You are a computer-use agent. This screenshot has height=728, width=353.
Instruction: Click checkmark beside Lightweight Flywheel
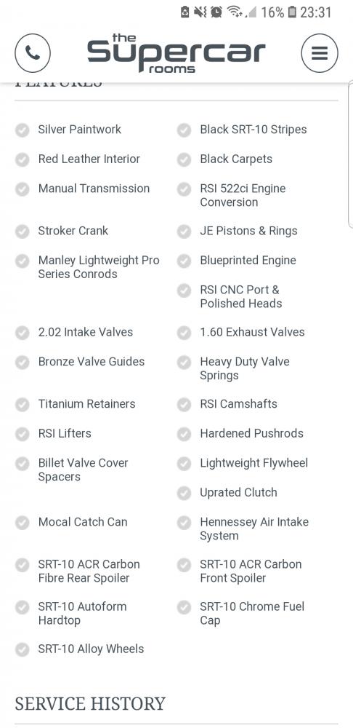coord(184,463)
